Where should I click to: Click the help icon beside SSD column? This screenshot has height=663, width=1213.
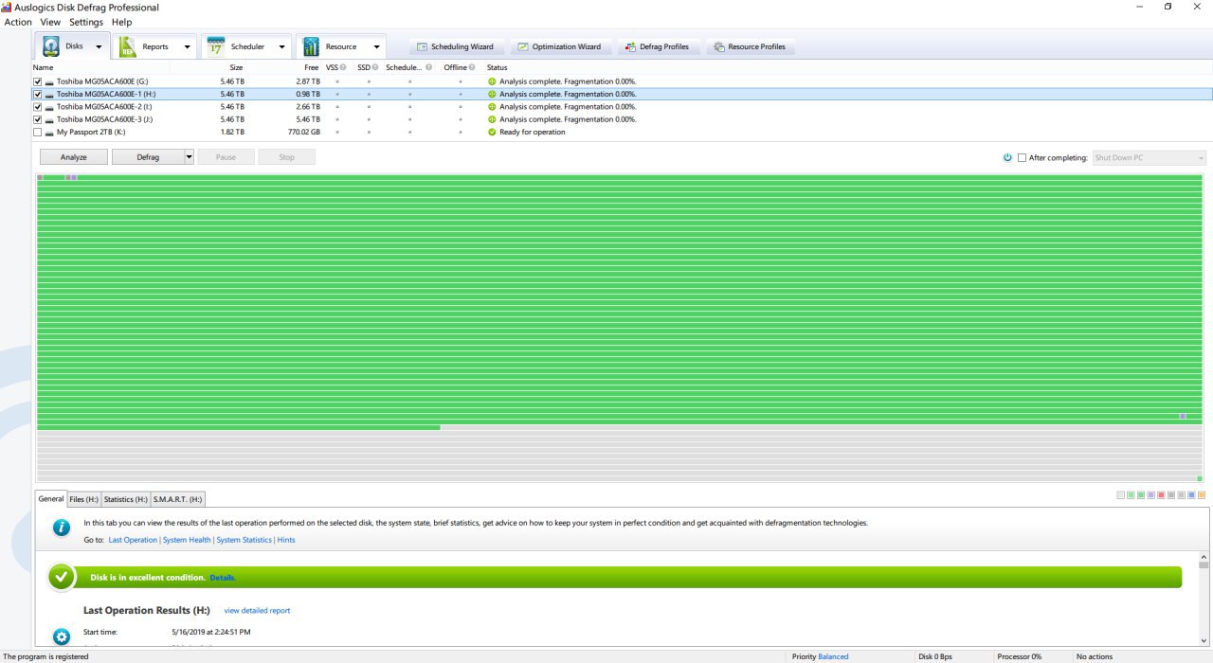[x=375, y=67]
